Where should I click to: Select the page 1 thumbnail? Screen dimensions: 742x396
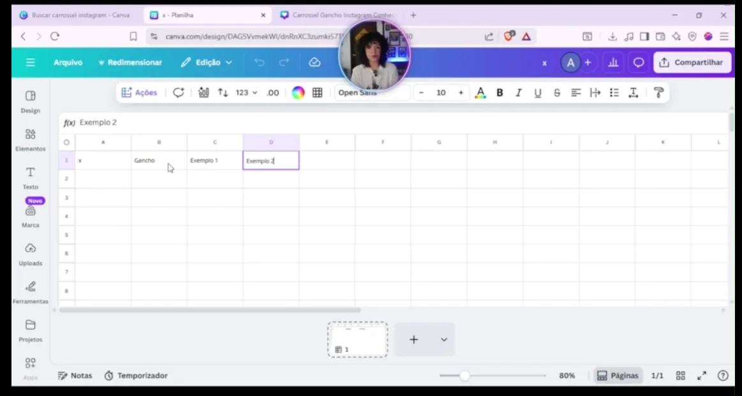pos(358,339)
